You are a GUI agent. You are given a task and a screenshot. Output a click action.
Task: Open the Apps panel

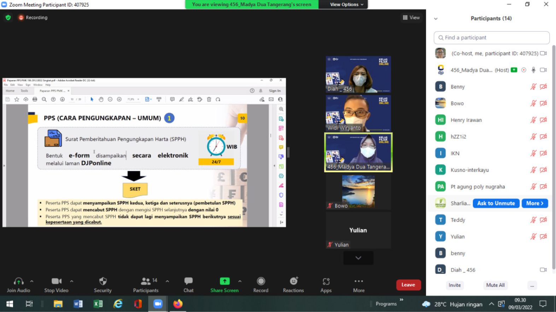click(326, 285)
